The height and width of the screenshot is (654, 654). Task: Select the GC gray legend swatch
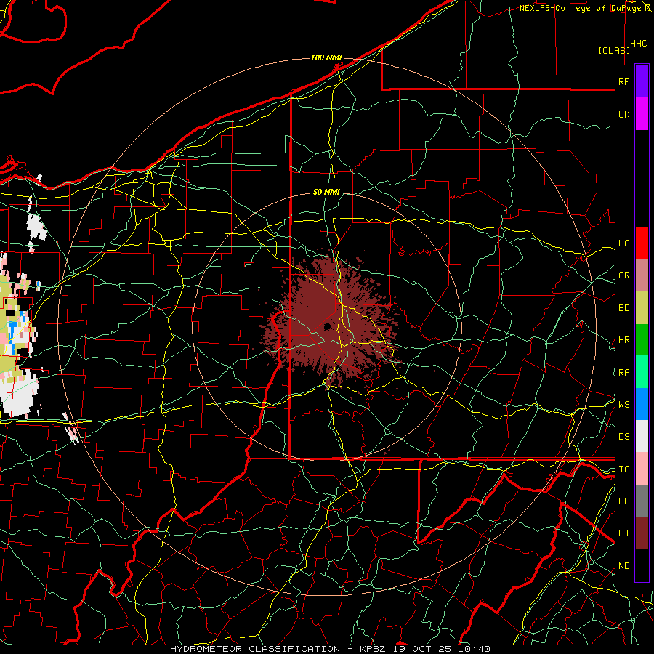pos(642,501)
